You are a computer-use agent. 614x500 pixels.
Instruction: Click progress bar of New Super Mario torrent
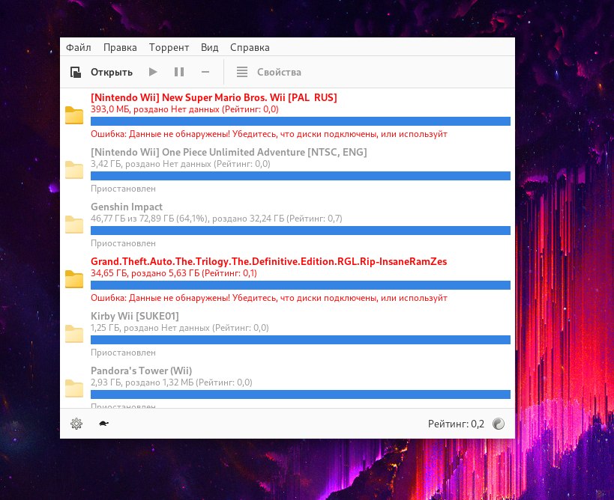point(301,121)
